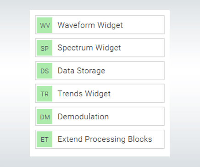Screen dimensions: 200x167
Task: Click white panel area below Extend Processing Blocks
Action: (x=100, y=152)
